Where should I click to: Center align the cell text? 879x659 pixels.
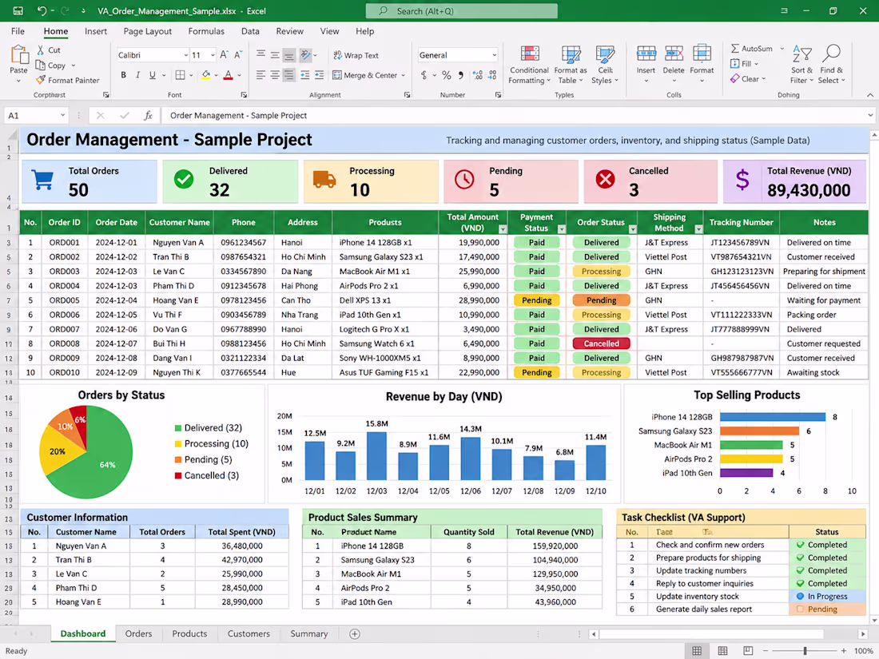pyautogui.click(x=275, y=75)
